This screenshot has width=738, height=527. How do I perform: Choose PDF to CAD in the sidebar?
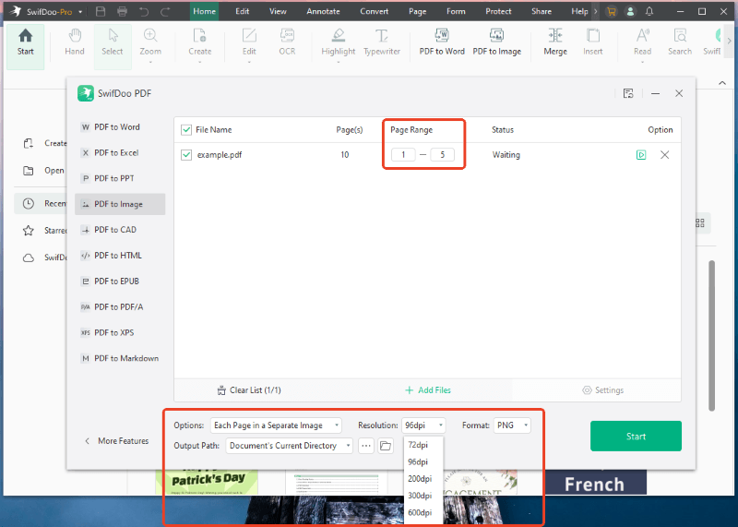(120, 230)
